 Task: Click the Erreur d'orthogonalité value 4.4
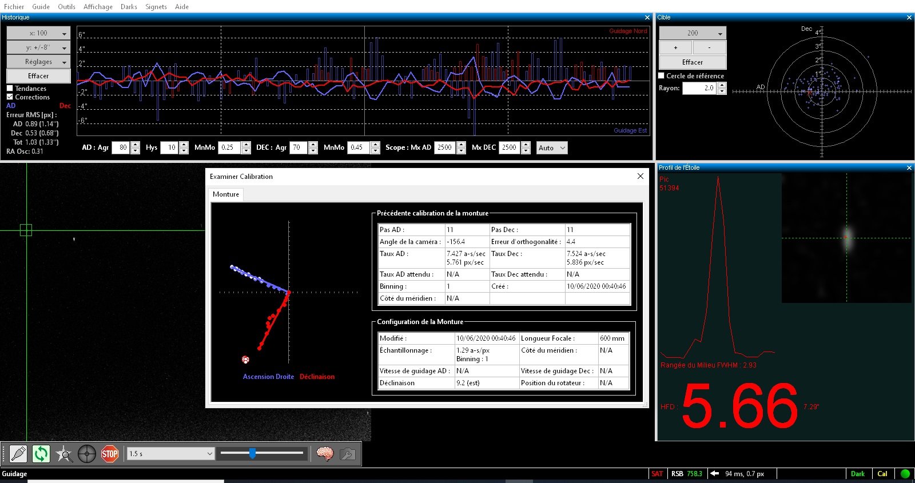(571, 242)
